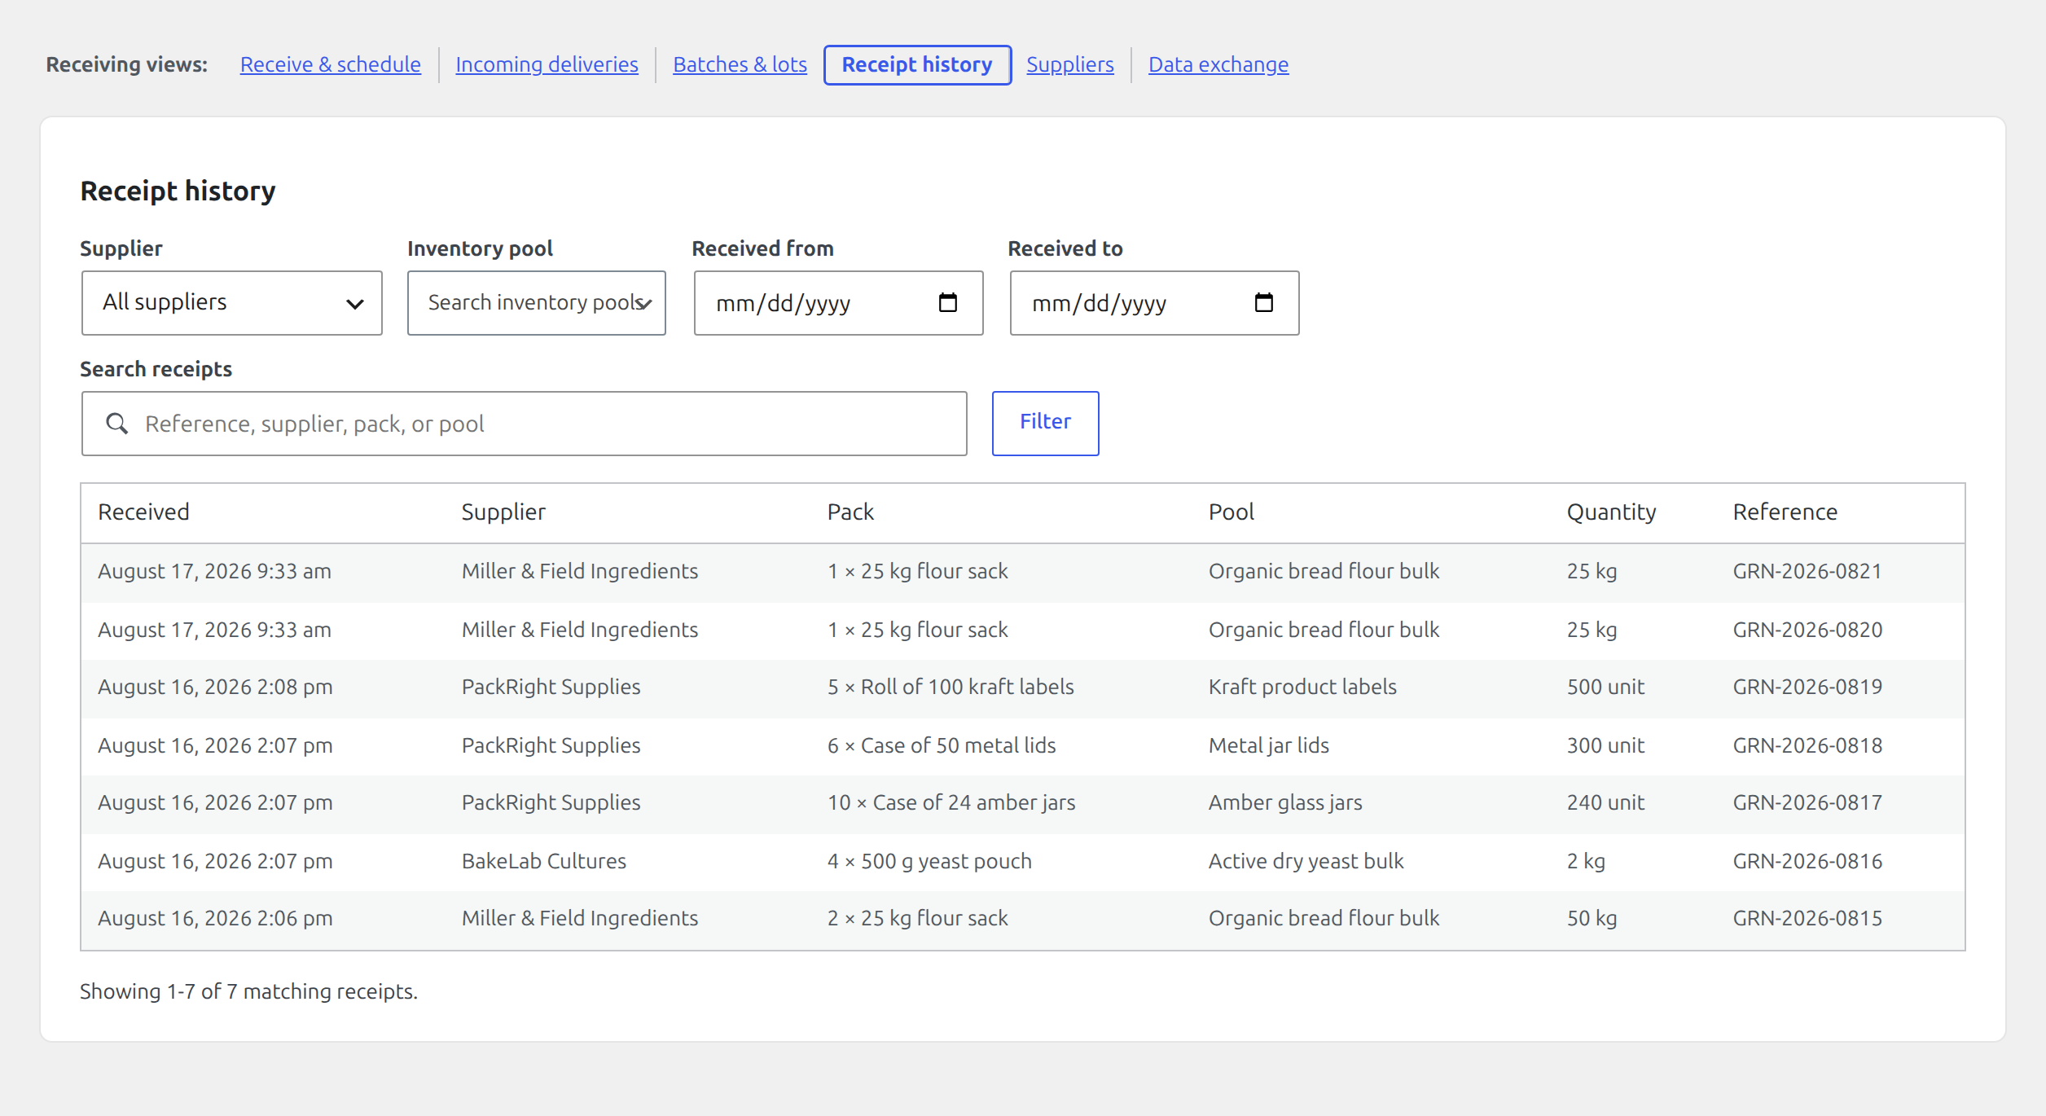This screenshot has height=1116, width=2046.
Task: Click the 500 unit quantity cell
Action: click(x=1605, y=687)
